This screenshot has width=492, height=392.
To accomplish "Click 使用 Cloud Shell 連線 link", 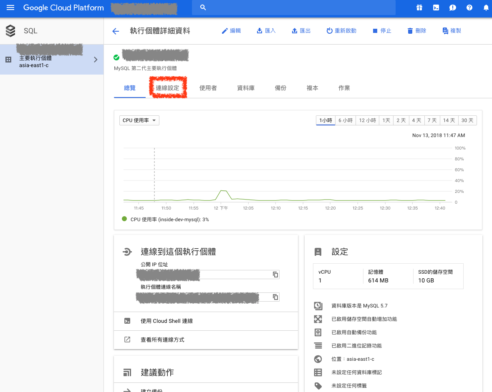I will [x=167, y=321].
